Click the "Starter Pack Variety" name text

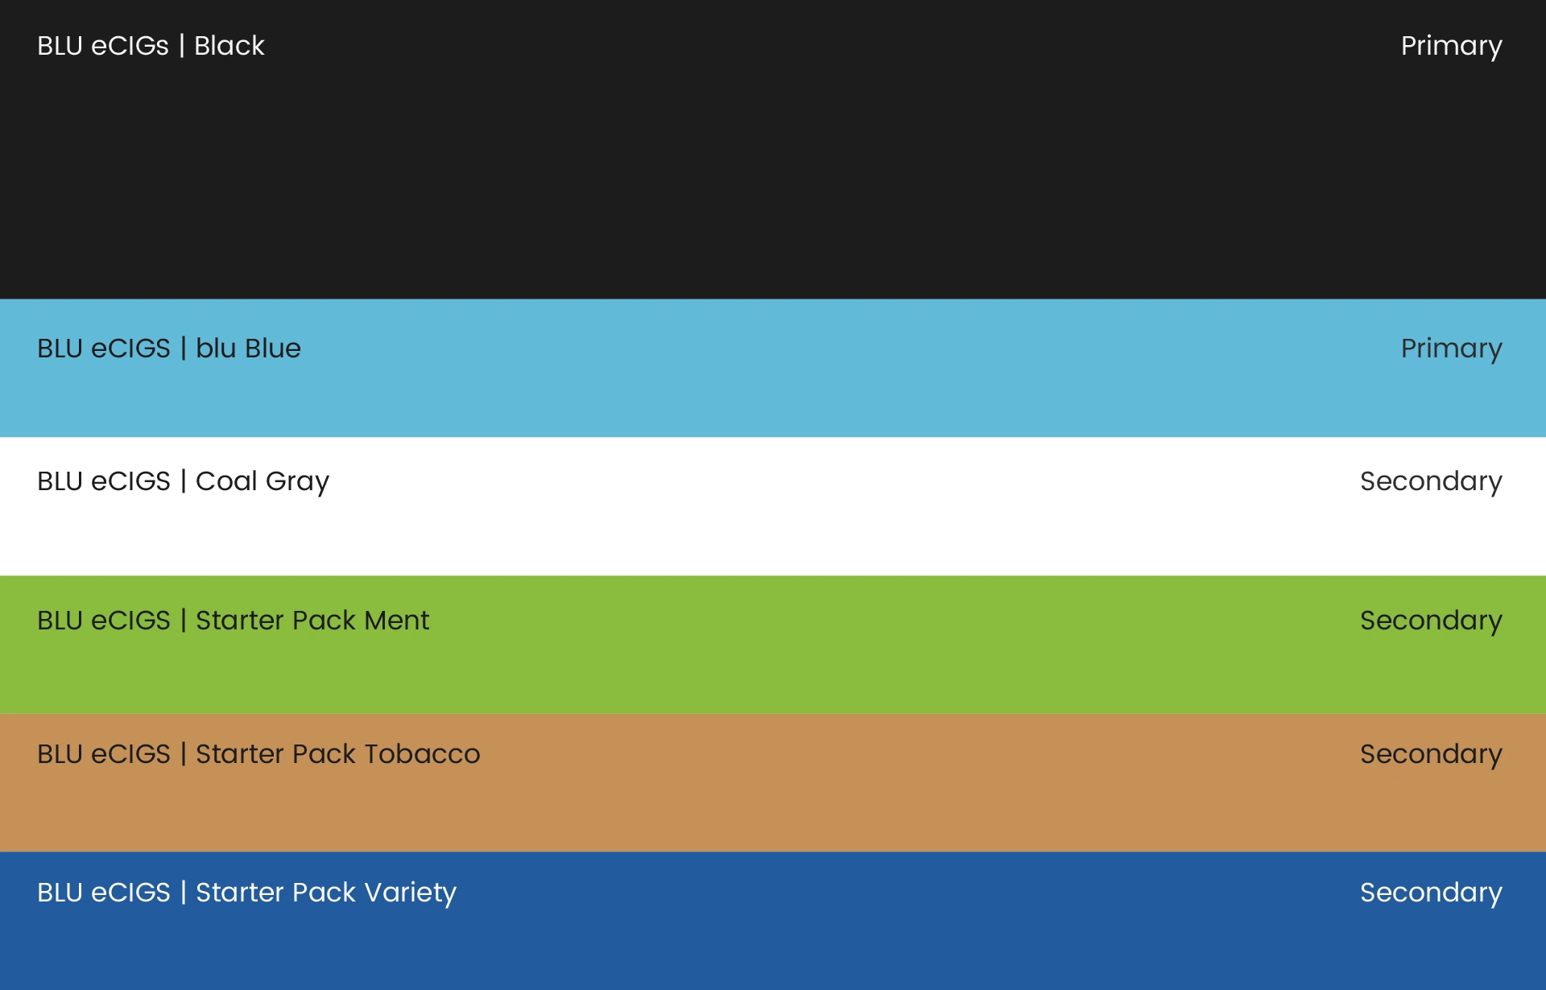(326, 893)
